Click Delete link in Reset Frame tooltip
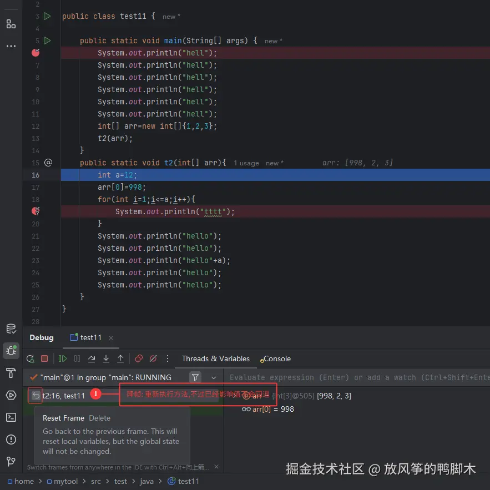 click(100, 418)
